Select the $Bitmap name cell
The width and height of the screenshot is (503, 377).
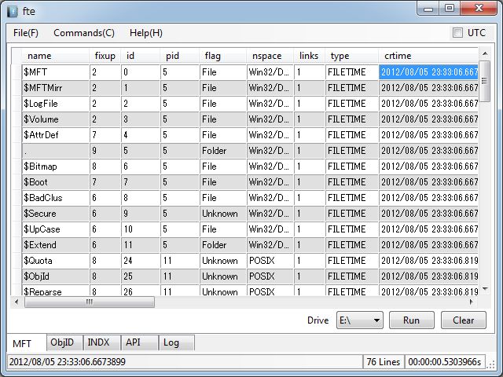pos(56,166)
